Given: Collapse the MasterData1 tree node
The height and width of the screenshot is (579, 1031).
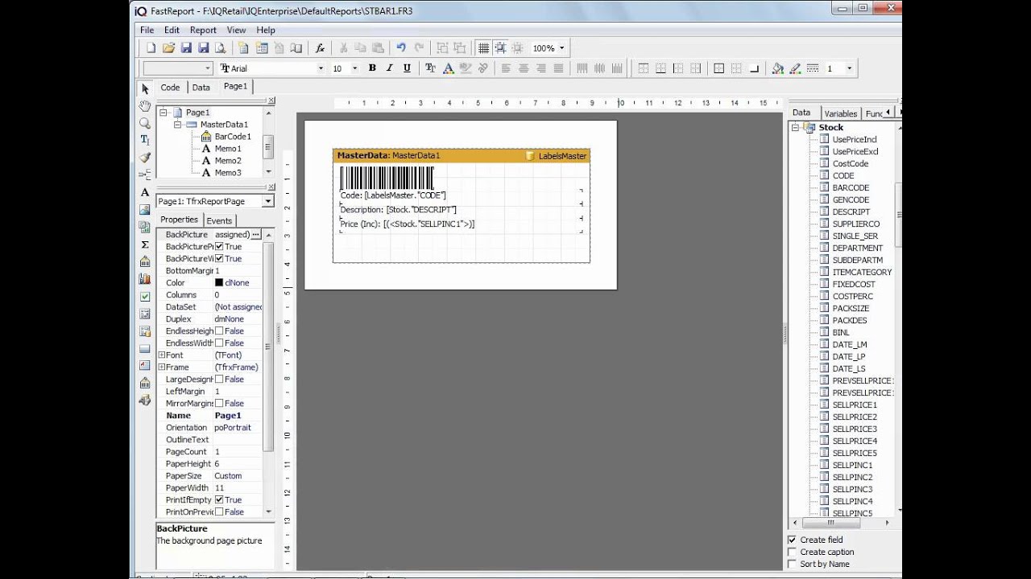Looking at the screenshot, I should click(177, 125).
